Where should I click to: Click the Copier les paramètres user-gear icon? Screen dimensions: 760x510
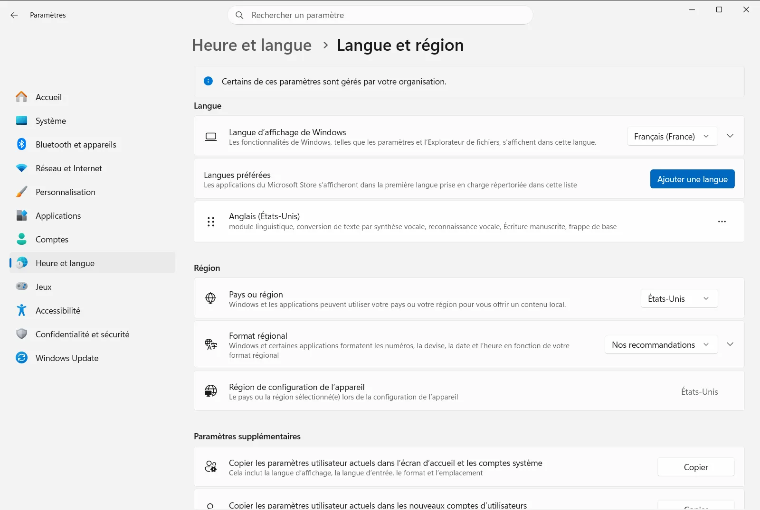[x=210, y=467]
